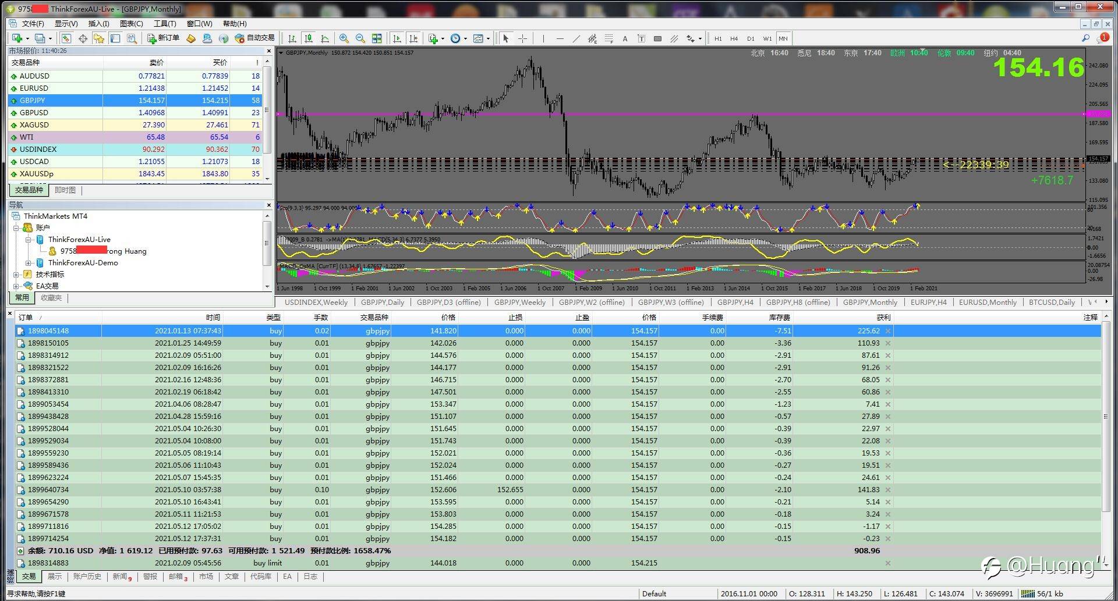Select the trendline drawing tool
The height and width of the screenshot is (601, 1118).
click(576, 38)
